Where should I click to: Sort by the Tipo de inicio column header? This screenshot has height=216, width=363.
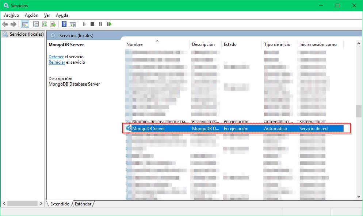click(279, 44)
